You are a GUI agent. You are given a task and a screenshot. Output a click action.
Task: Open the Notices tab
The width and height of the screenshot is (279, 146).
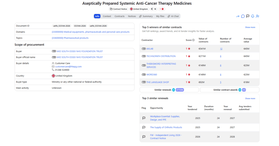[132, 16]
